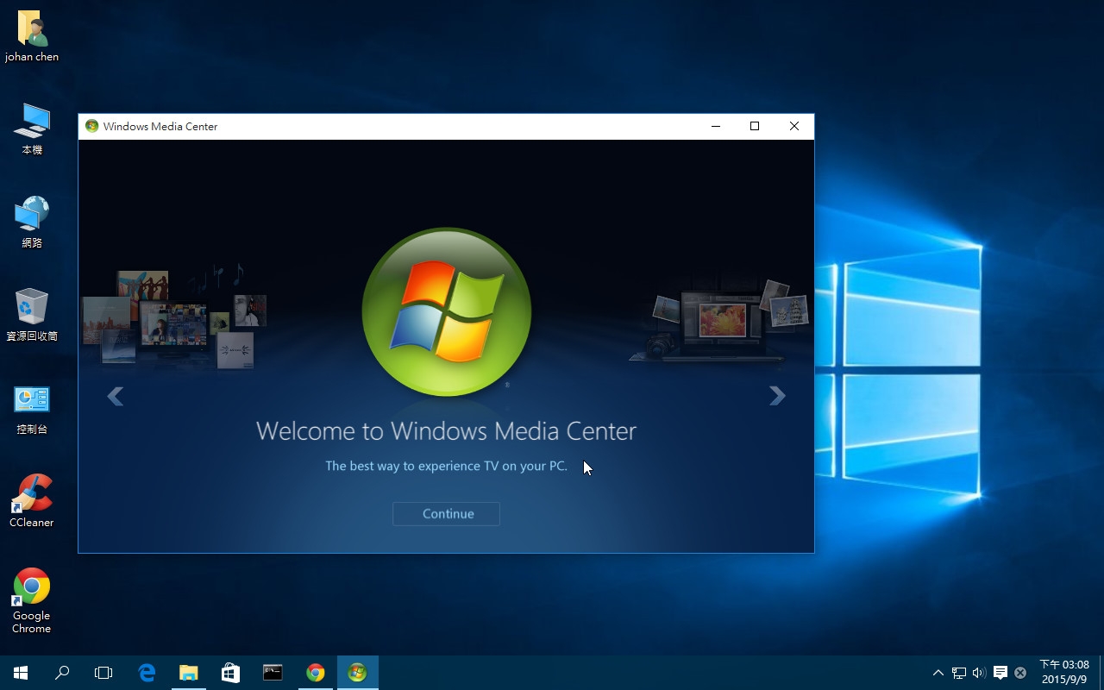
Task: Go to next slide with right arrow
Action: 777,395
